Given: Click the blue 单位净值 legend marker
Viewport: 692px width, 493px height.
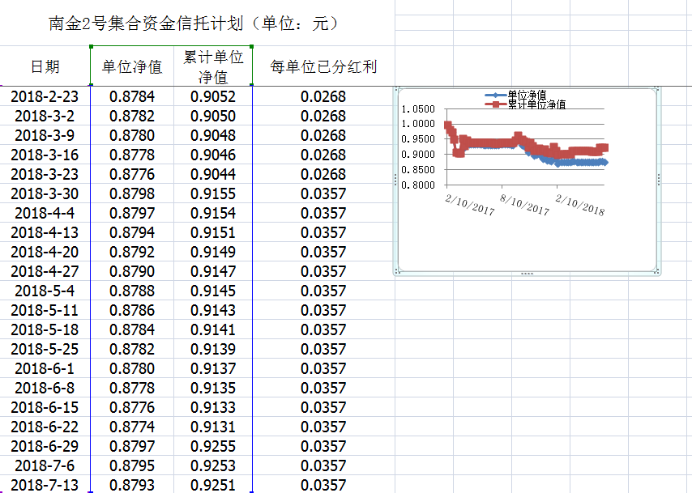Looking at the screenshot, I should point(496,96).
